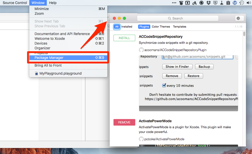Click the git repository URL field in preview

pyautogui.click(x=197, y=57)
